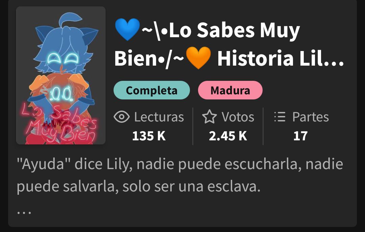This screenshot has height=232, width=365.
Task: Click the eye icon beside Lecturas
Action: (x=122, y=117)
